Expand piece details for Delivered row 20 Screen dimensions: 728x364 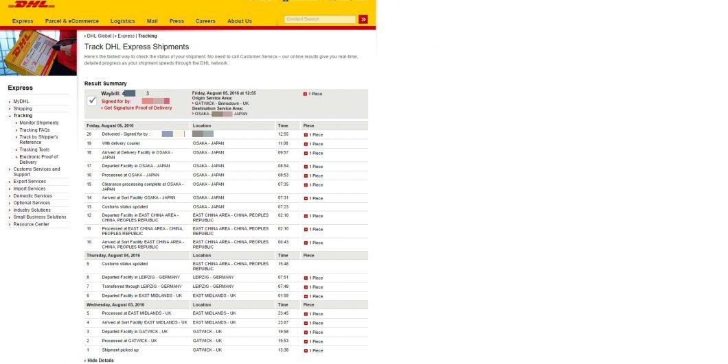pyautogui.click(x=306, y=135)
